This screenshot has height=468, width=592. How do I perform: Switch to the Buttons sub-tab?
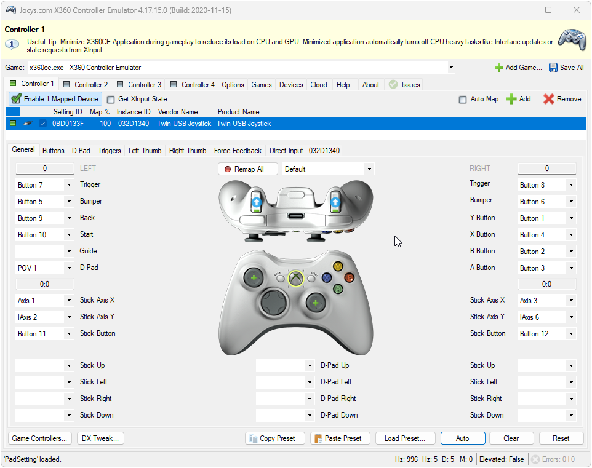click(x=54, y=151)
